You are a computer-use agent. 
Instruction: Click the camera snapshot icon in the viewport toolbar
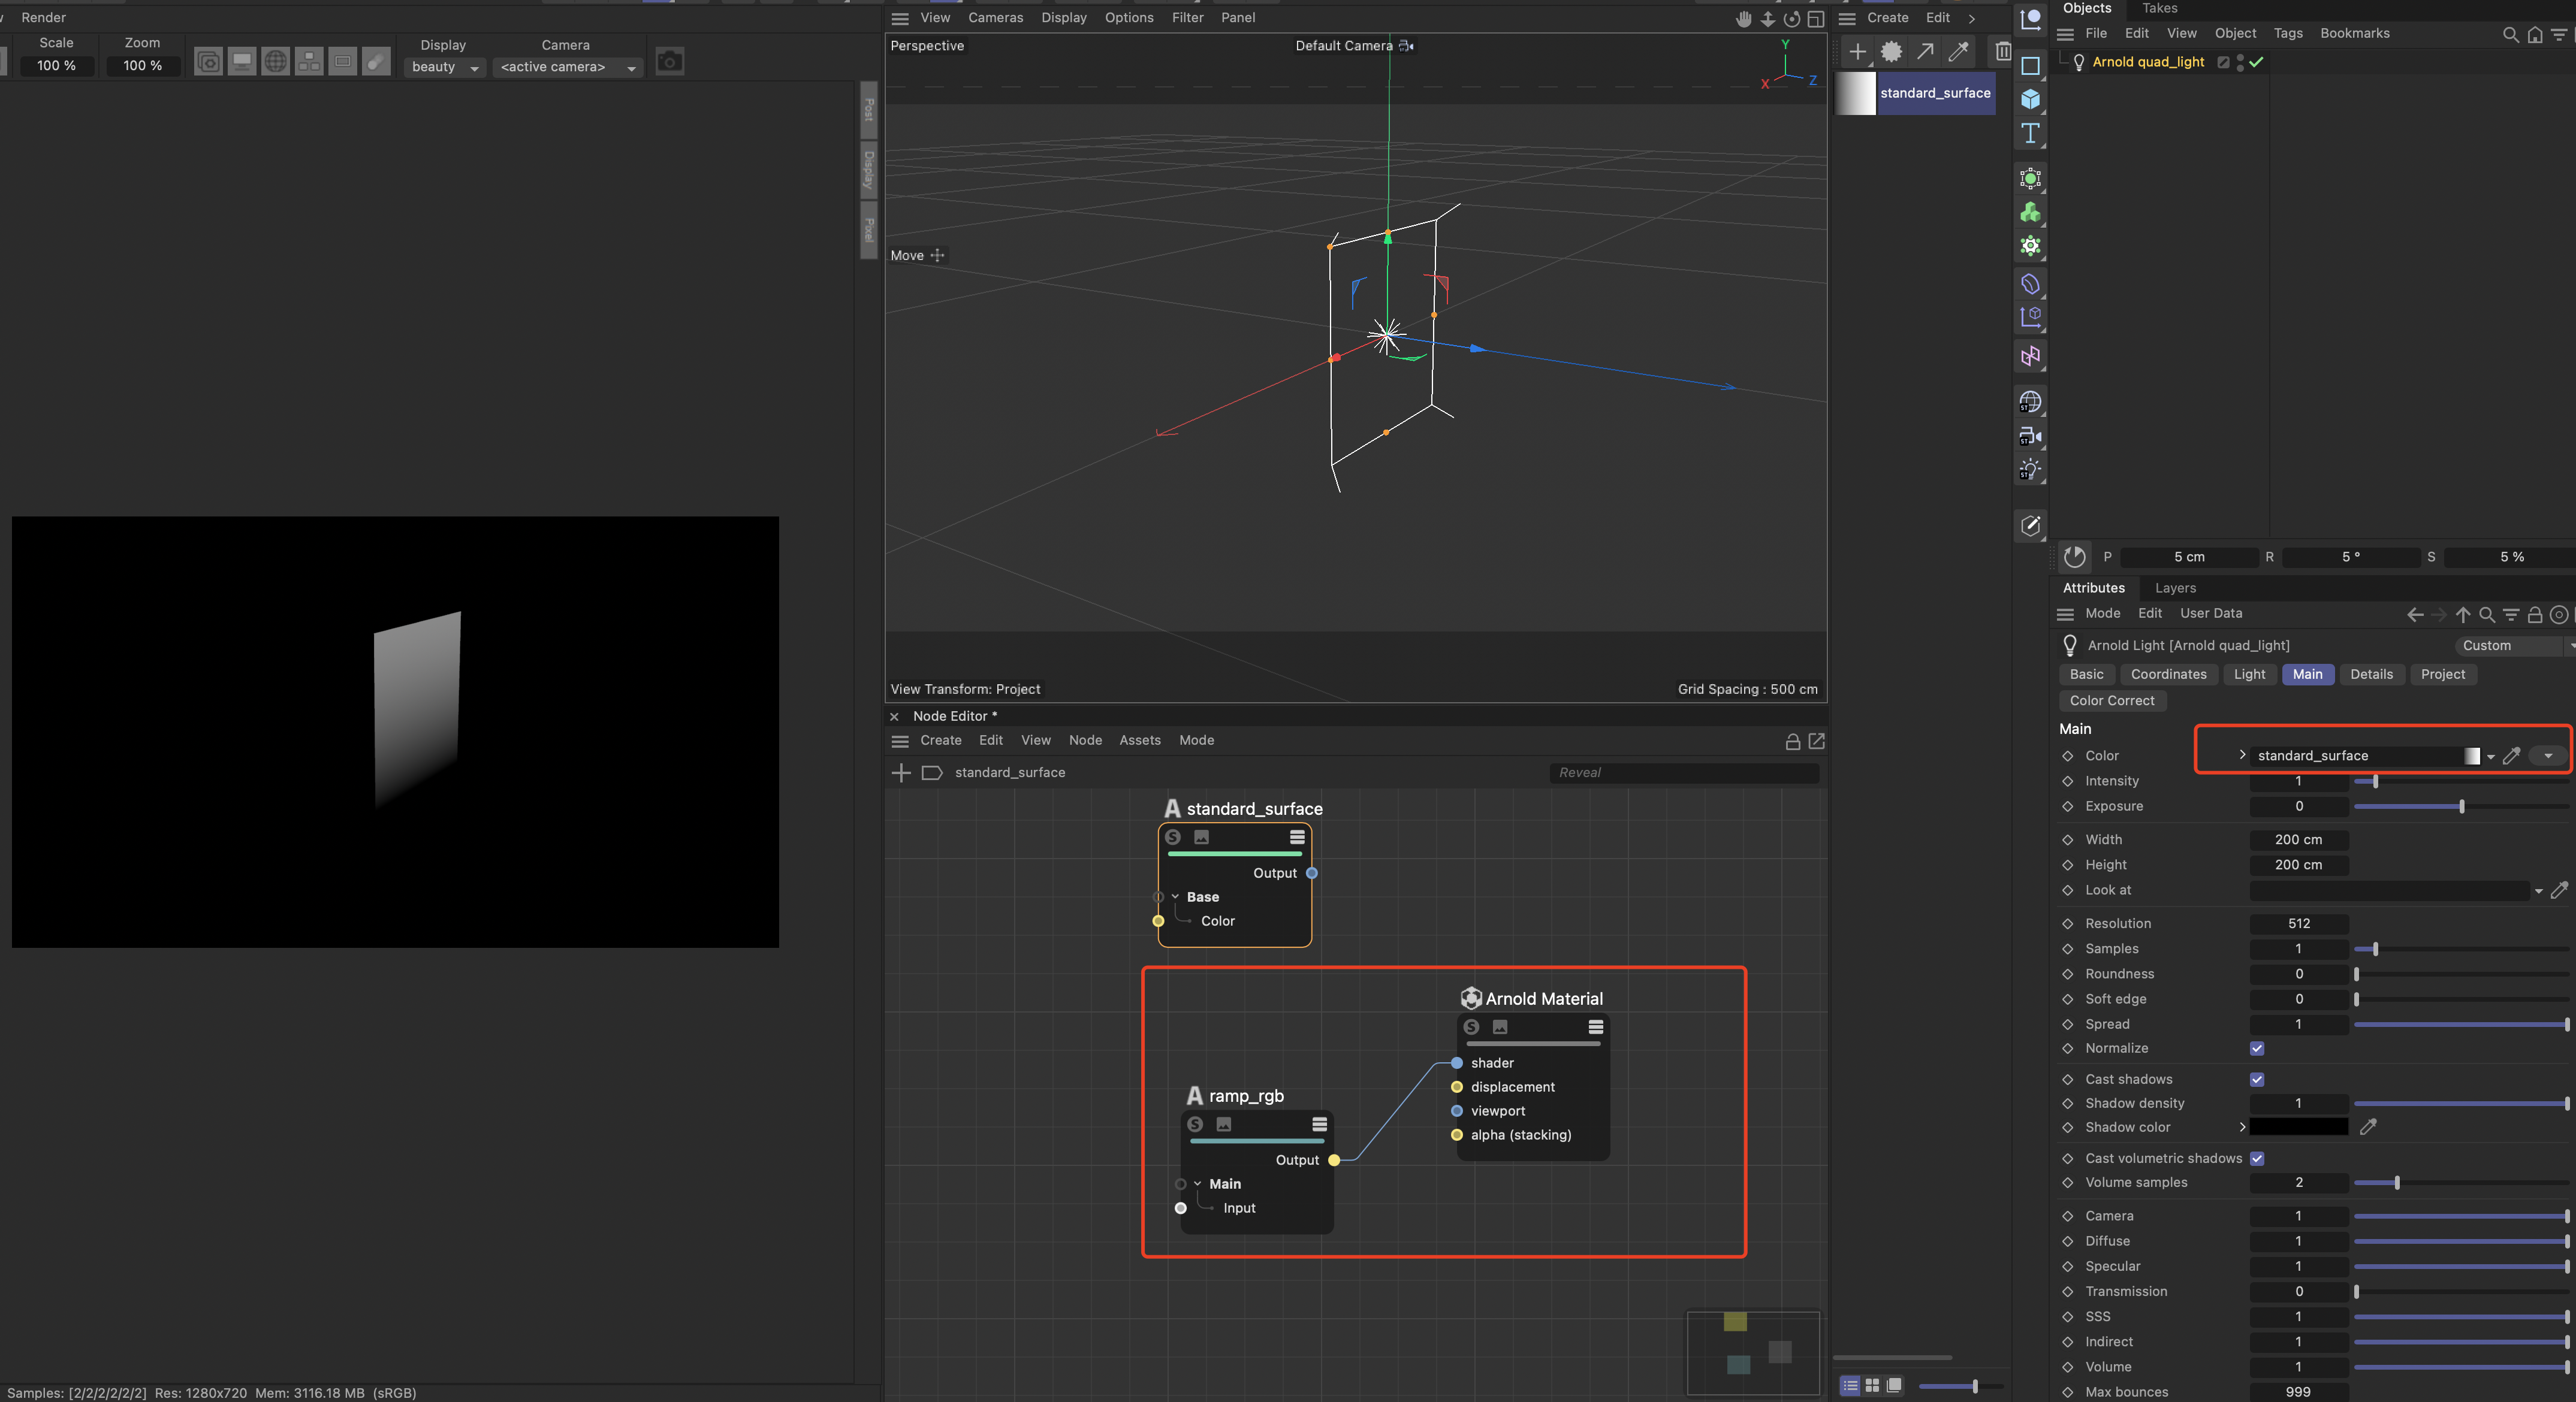(669, 60)
